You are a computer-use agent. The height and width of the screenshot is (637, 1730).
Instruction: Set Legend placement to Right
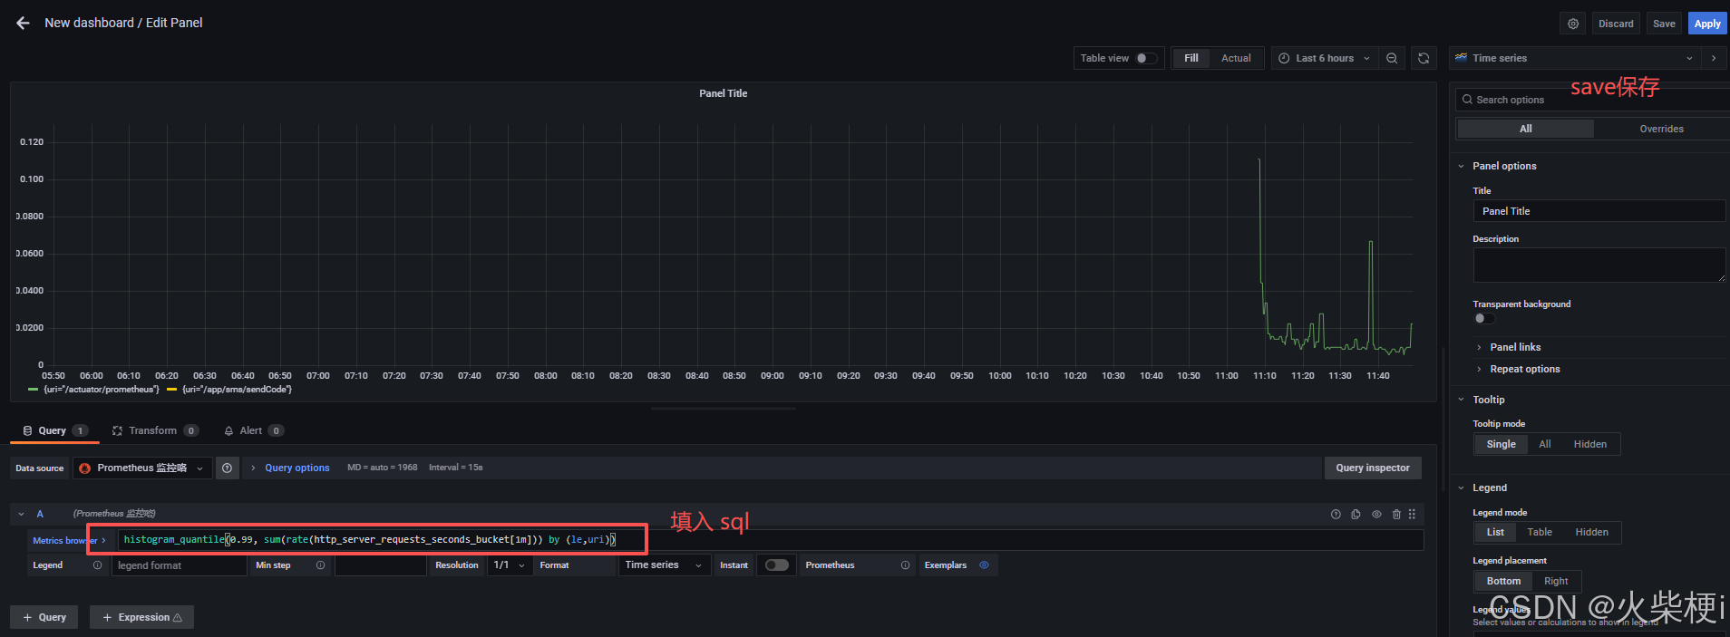[1556, 581]
